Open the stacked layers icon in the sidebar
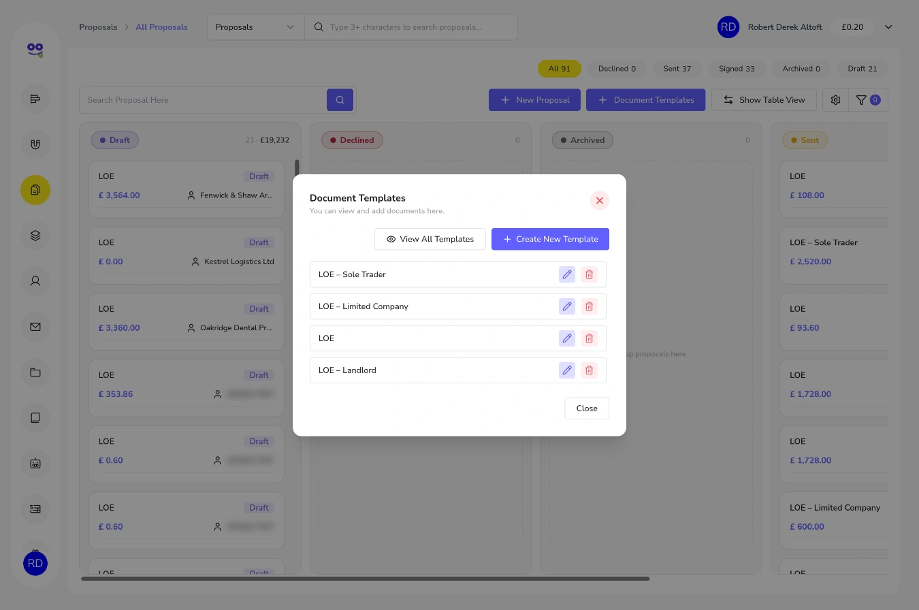Viewport: 919px width, 610px height. click(35, 236)
